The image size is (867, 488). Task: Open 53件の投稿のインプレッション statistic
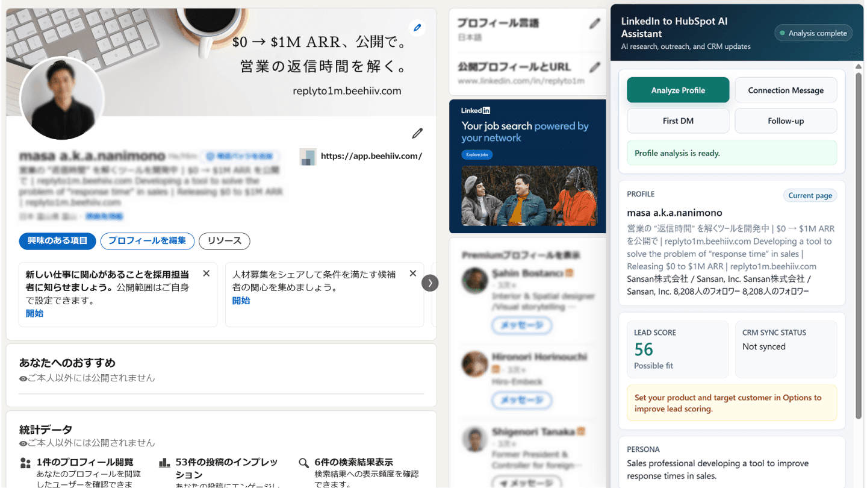pyautogui.click(x=227, y=468)
